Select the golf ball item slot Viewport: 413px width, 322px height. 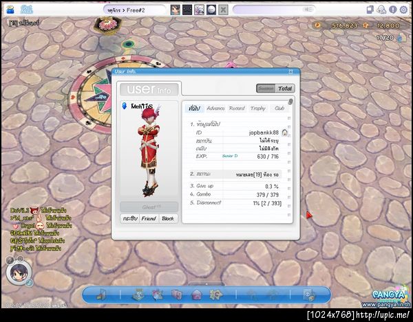point(211,10)
